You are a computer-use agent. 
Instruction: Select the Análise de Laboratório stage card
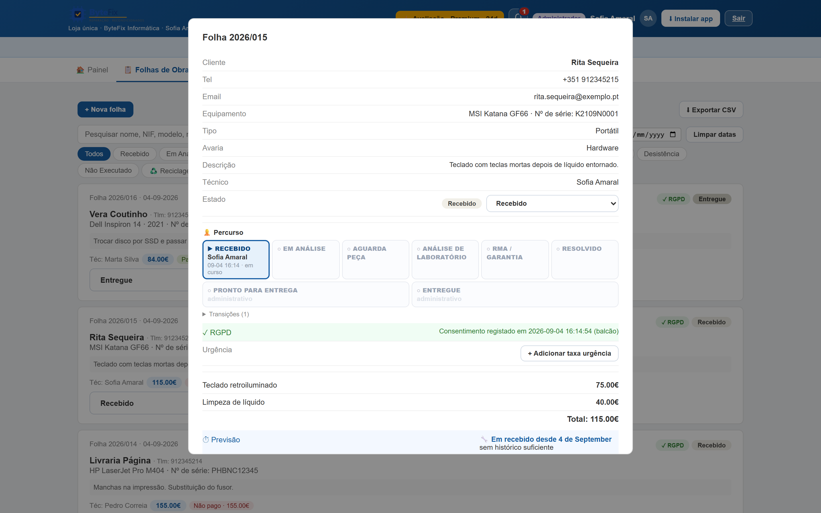click(445, 260)
